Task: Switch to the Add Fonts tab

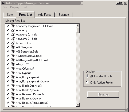Action: coord(45,15)
